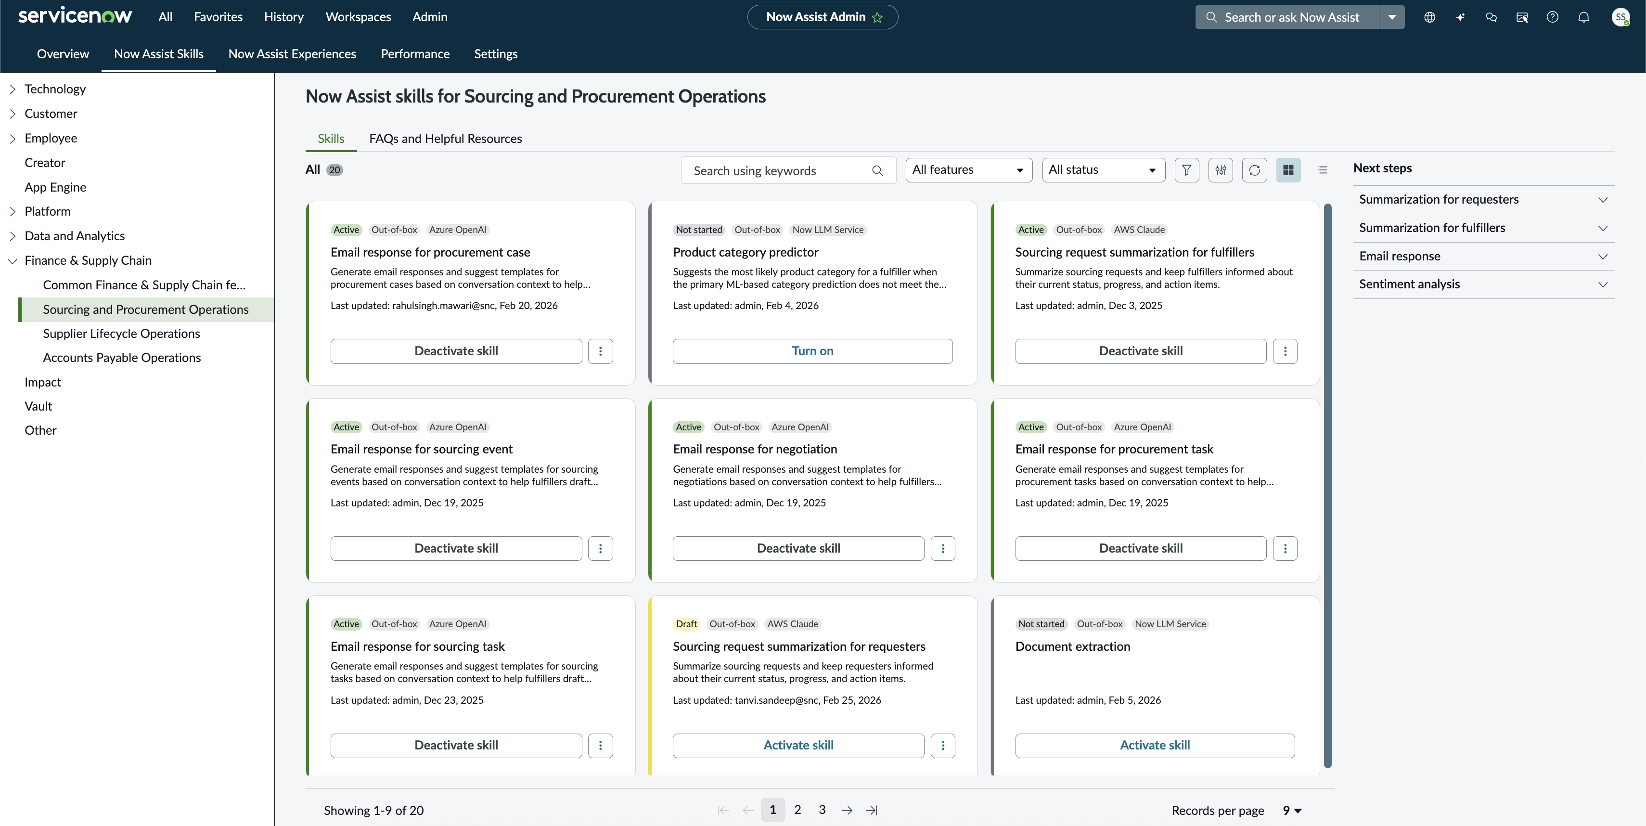Turn on Product category predictor

click(812, 351)
